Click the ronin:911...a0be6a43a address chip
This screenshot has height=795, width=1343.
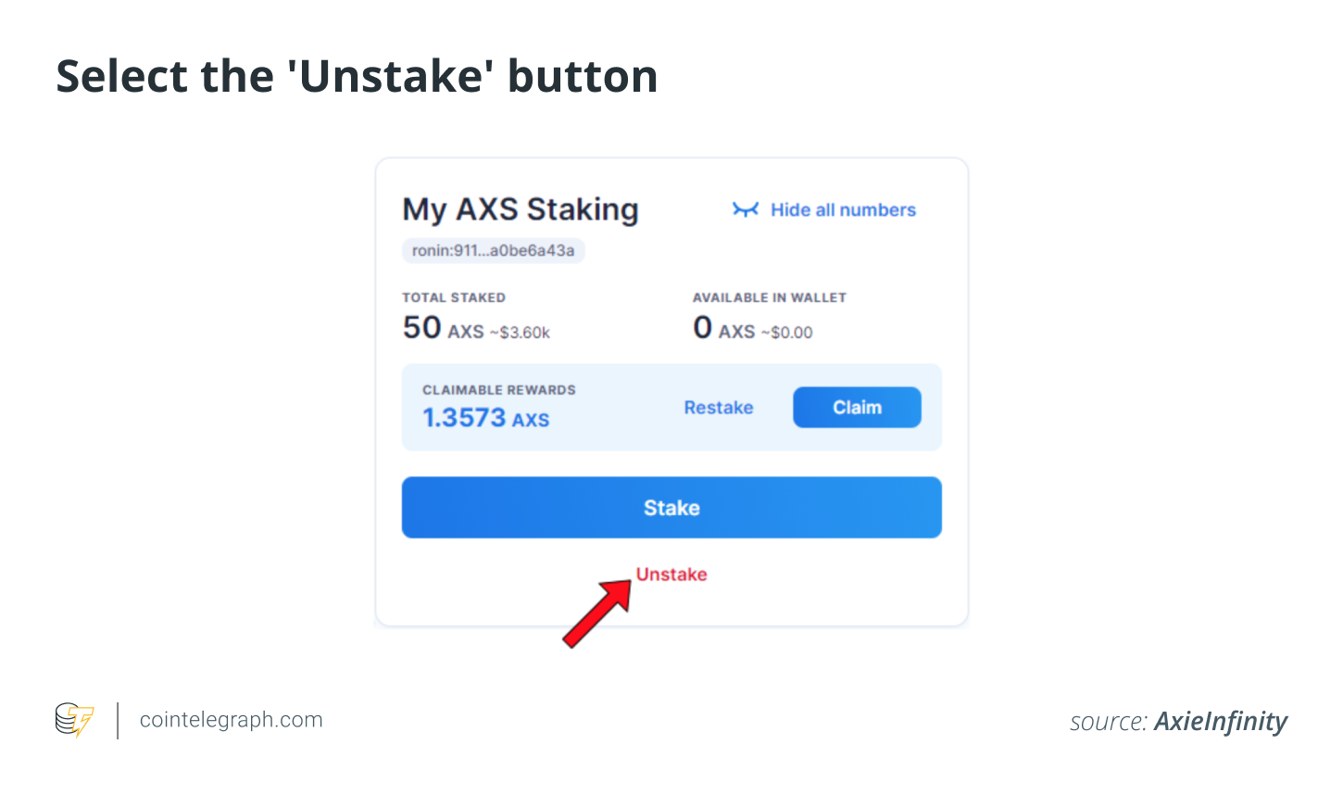[493, 250]
